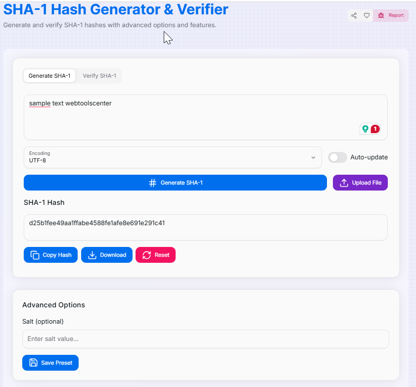Image resolution: width=416 pixels, height=387 pixels.
Task: Click the save disk icon on Save Preset
Action: coord(32,363)
